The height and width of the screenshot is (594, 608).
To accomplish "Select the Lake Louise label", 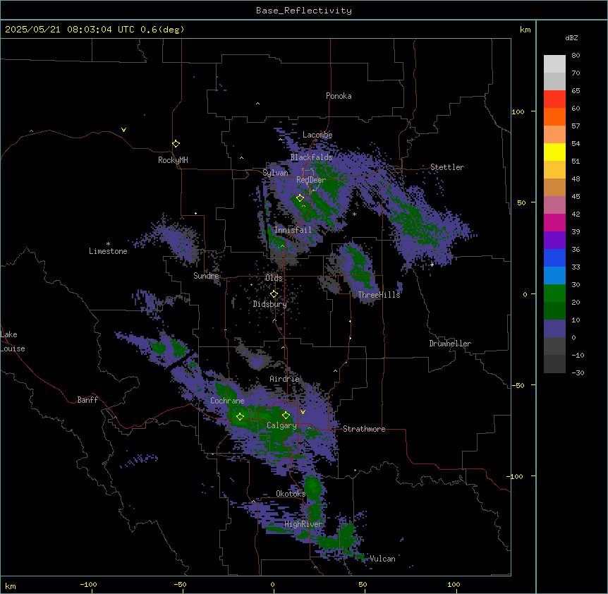I will pyautogui.click(x=13, y=341).
